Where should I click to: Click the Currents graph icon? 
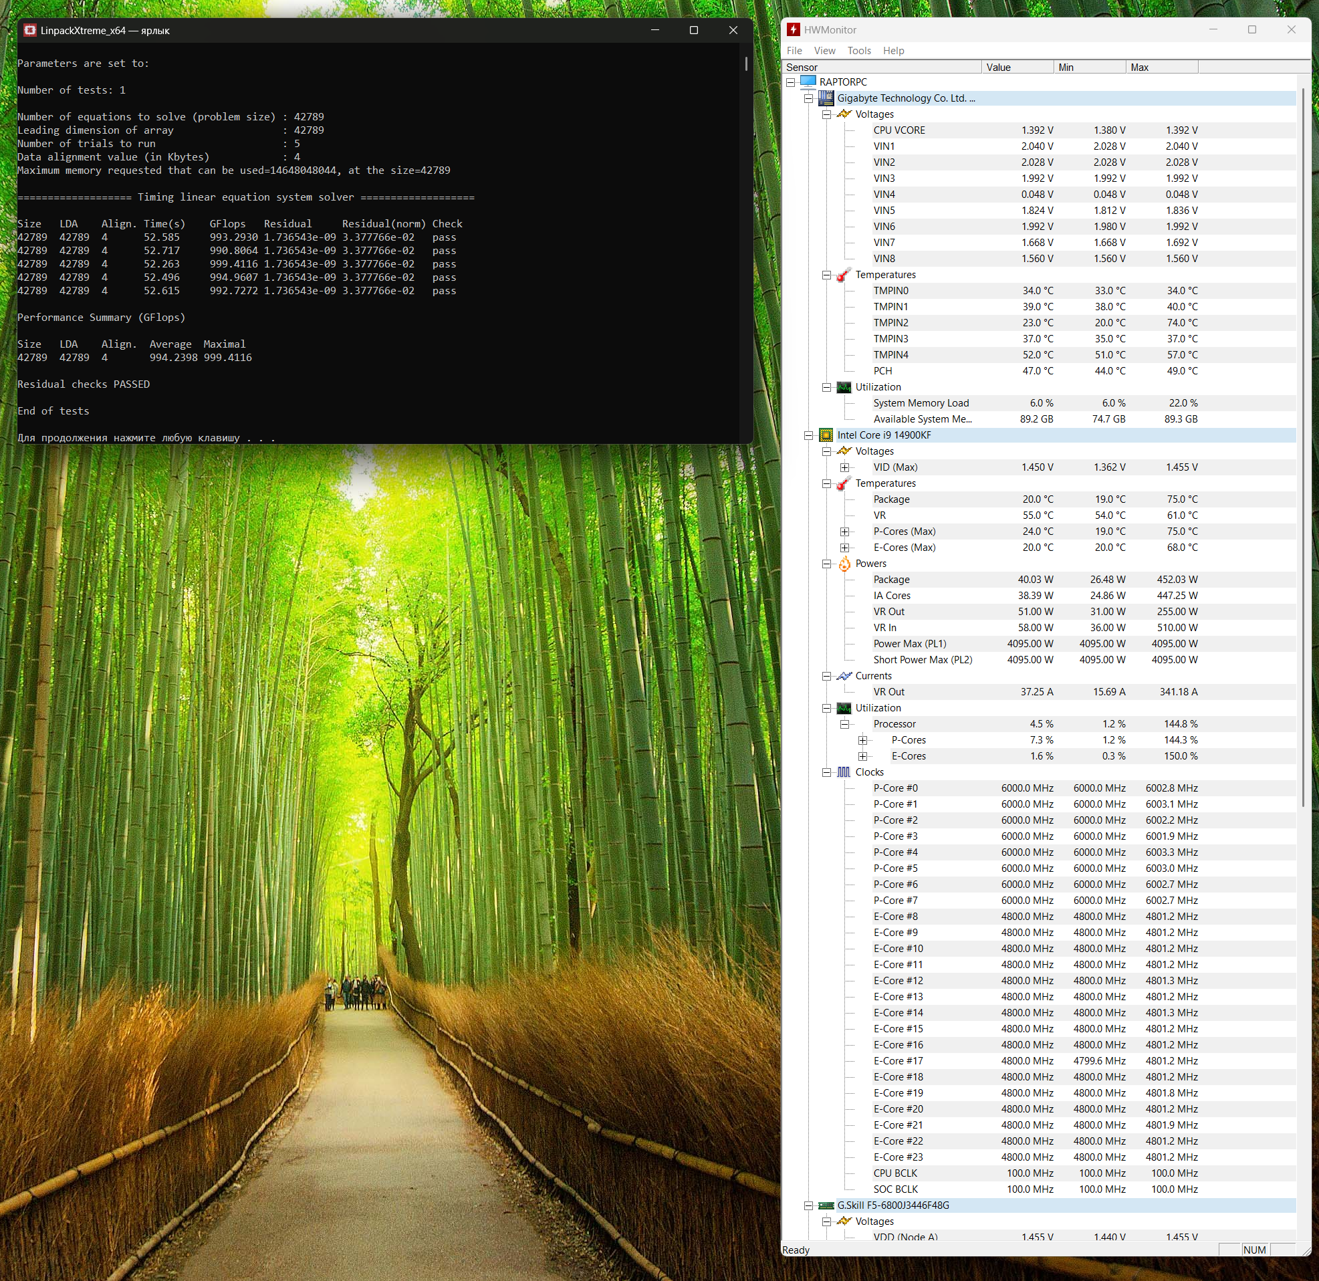click(844, 676)
